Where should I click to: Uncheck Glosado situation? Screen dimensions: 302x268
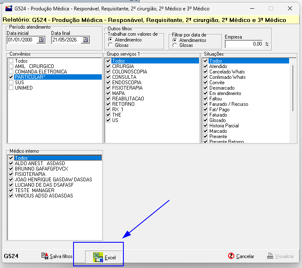(x=206, y=120)
